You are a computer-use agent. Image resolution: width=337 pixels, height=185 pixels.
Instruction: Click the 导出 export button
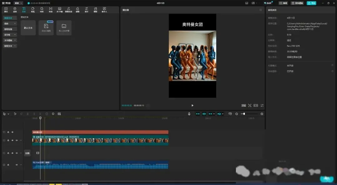311,3
